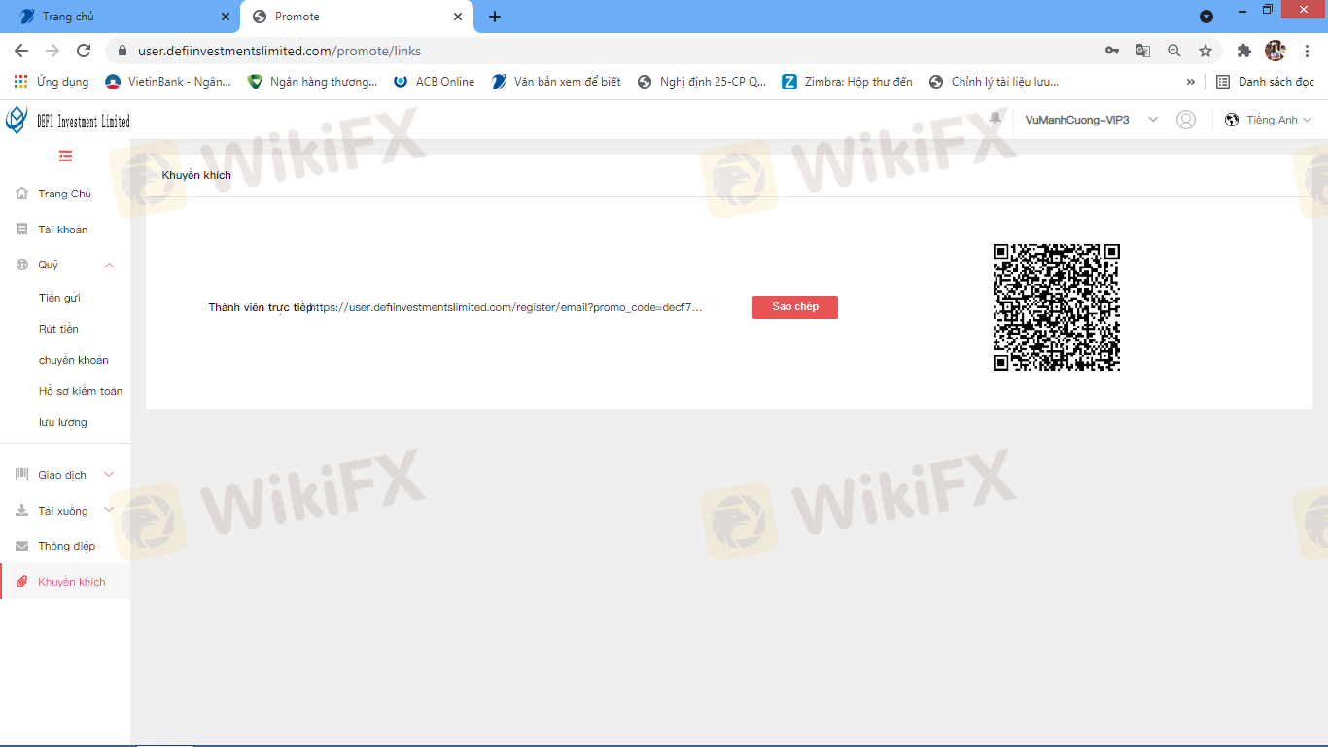This screenshot has width=1328, height=747.
Task: Open the user avatar icon in the header
Action: pos(1186,120)
